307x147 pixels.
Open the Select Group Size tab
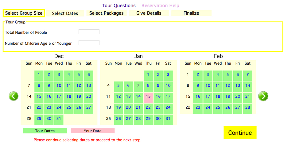click(24, 13)
